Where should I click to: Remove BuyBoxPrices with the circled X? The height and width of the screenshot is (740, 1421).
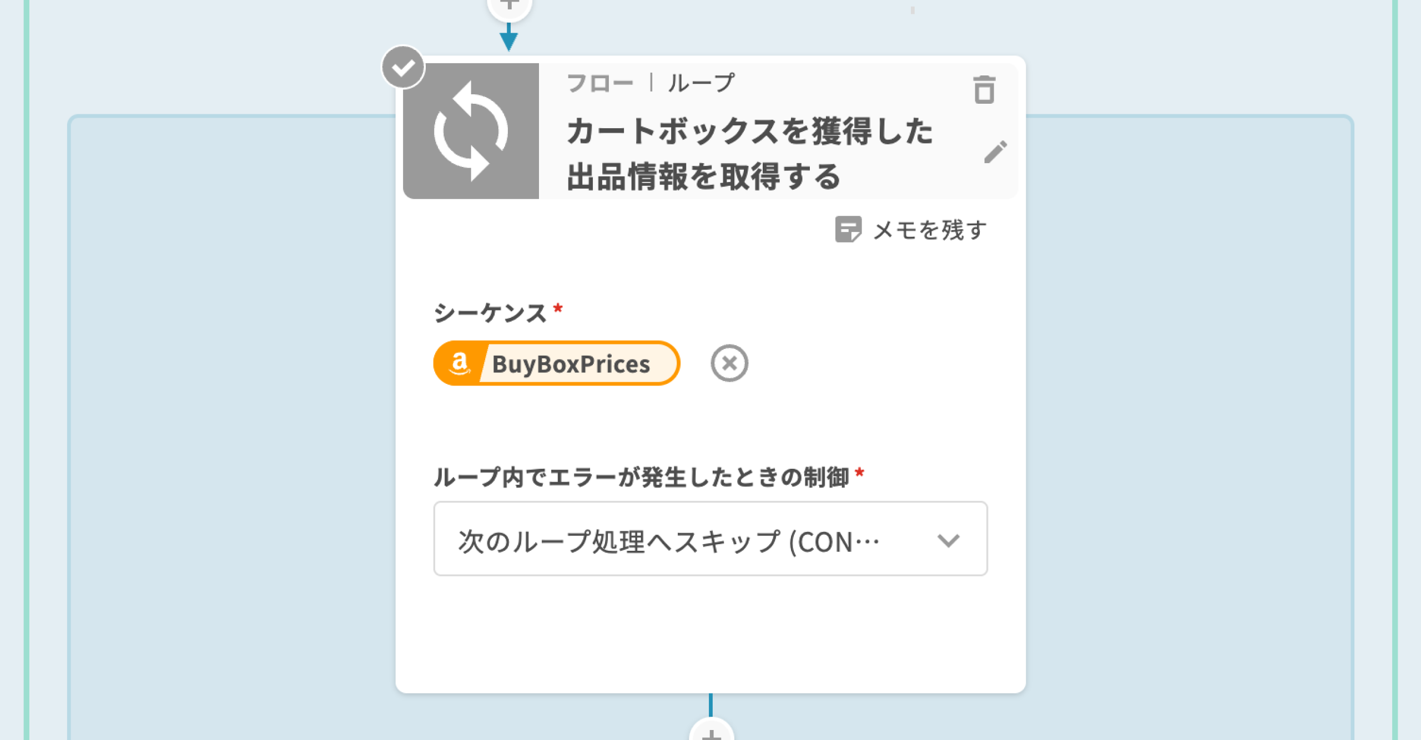coord(729,364)
